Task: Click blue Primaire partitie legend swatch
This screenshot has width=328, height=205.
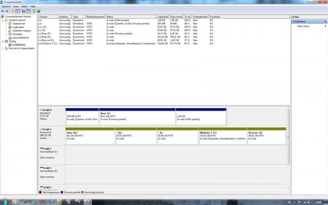Action: tap(62, 192)
